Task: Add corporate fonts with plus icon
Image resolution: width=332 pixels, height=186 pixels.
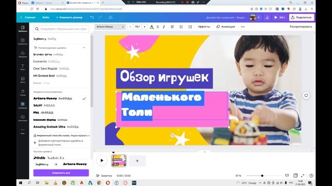Action: [x=35, y=143]
